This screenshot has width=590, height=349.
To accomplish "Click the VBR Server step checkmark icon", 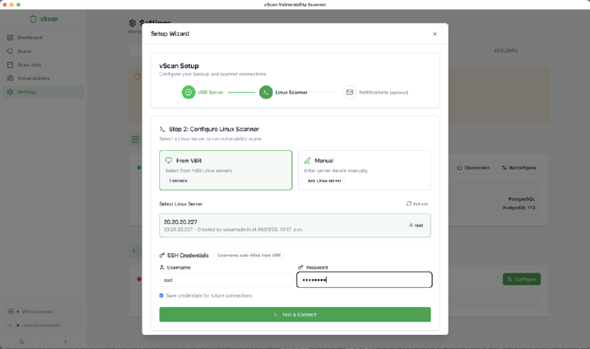I will point(189,92).
